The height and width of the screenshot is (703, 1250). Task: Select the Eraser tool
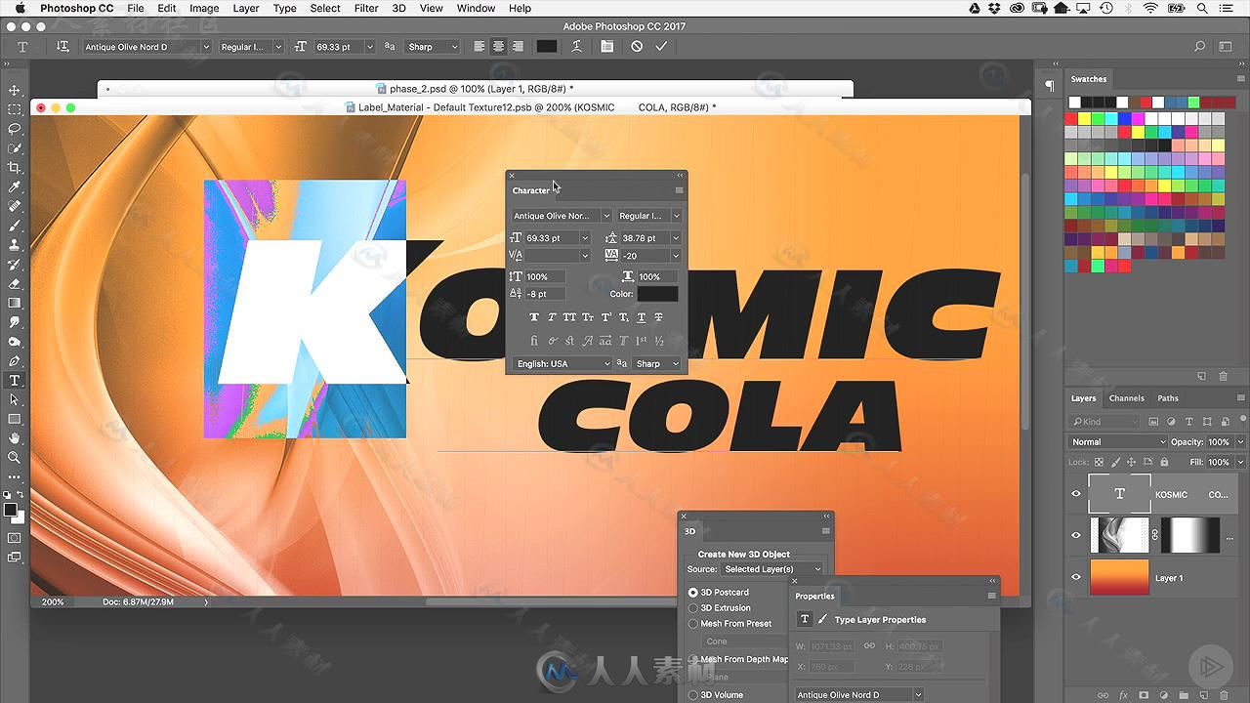coord(15,283)
